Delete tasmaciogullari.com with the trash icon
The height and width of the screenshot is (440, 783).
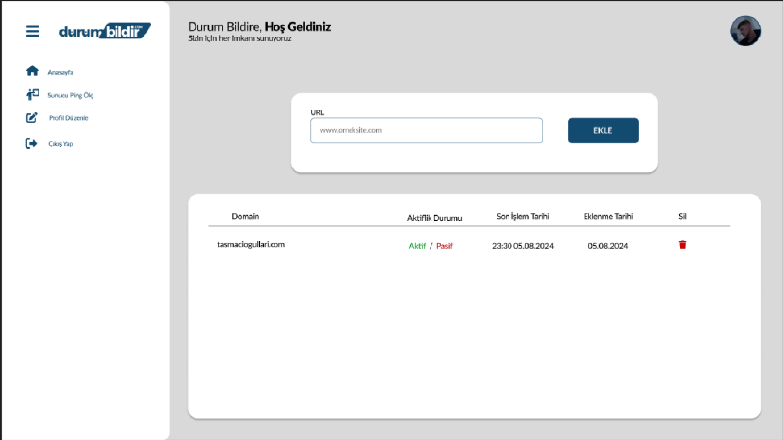(682, 245)
